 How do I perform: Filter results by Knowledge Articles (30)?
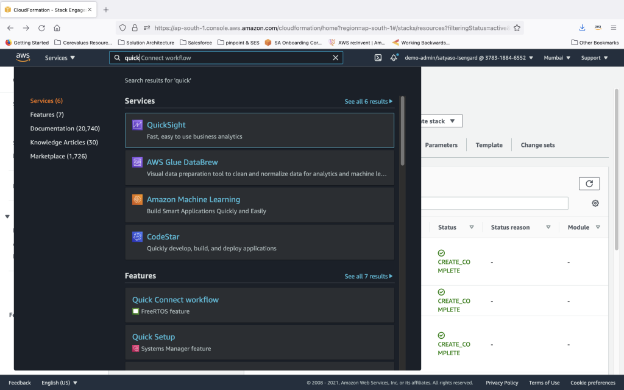[64, 143]
